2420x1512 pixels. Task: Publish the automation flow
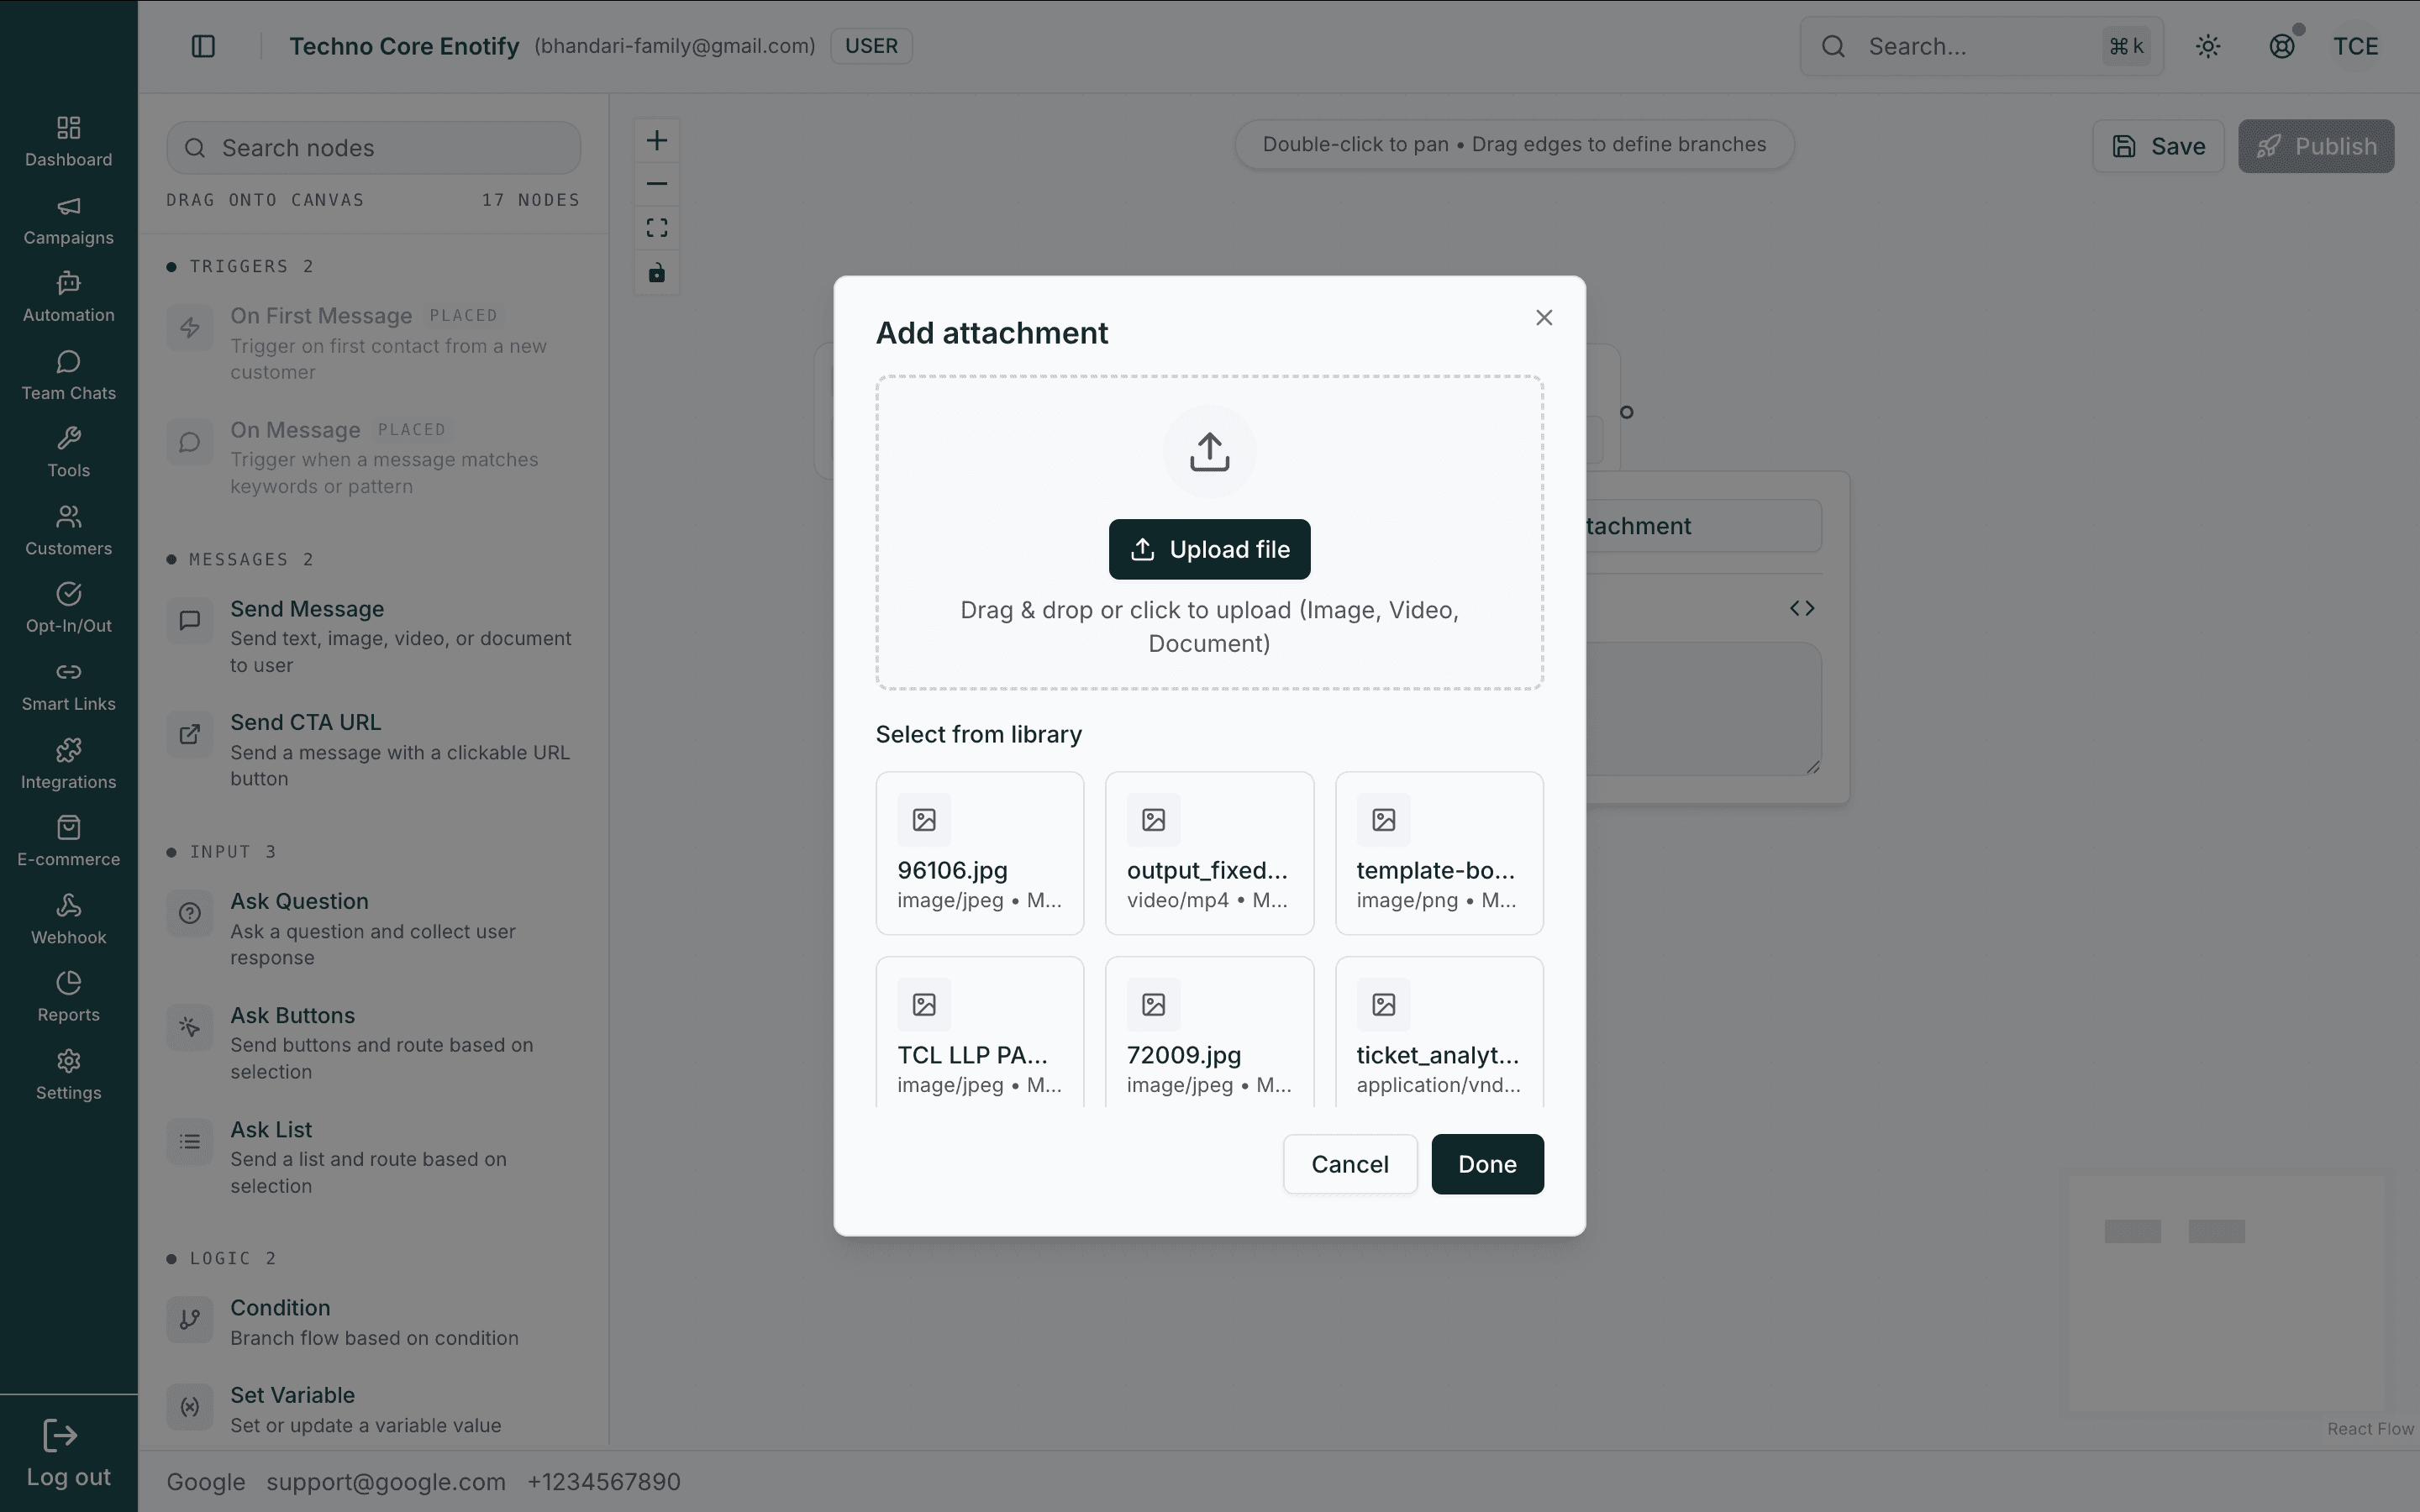click(x=2316, y=146)
